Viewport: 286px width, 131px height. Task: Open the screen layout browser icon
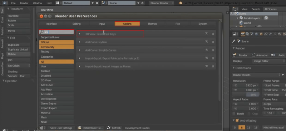click(58, 3)
